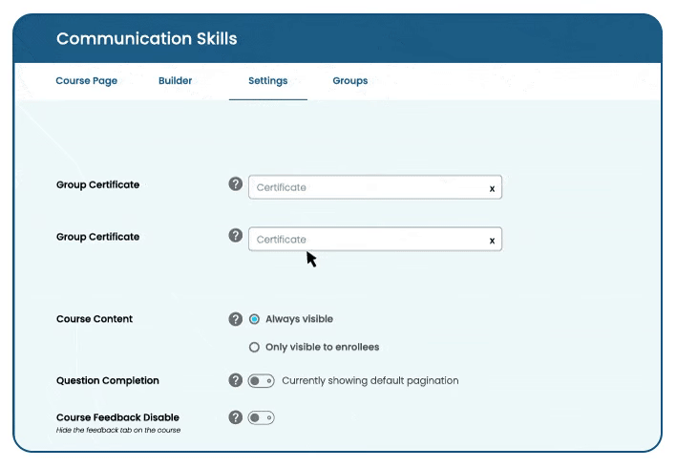Click the Currently showing default pagination text
The height and width of the screenshot is (468, 676).
[370, 381]
